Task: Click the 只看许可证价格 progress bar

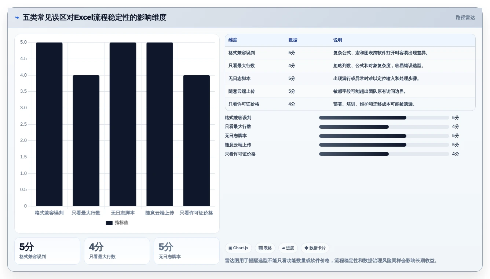Action: click(x=384, y=154)
